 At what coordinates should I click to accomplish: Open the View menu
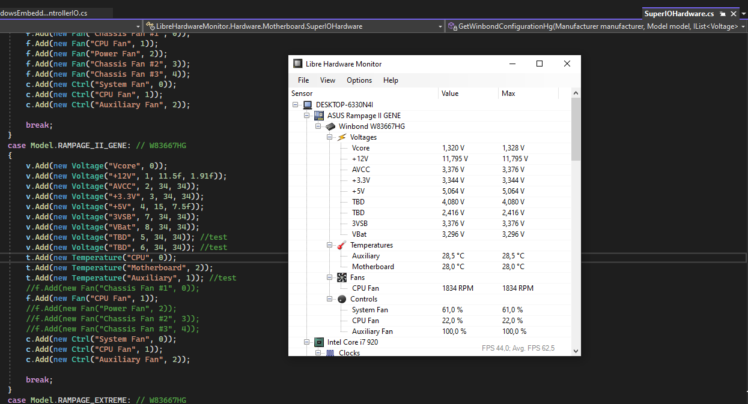(x=328, y=80)
